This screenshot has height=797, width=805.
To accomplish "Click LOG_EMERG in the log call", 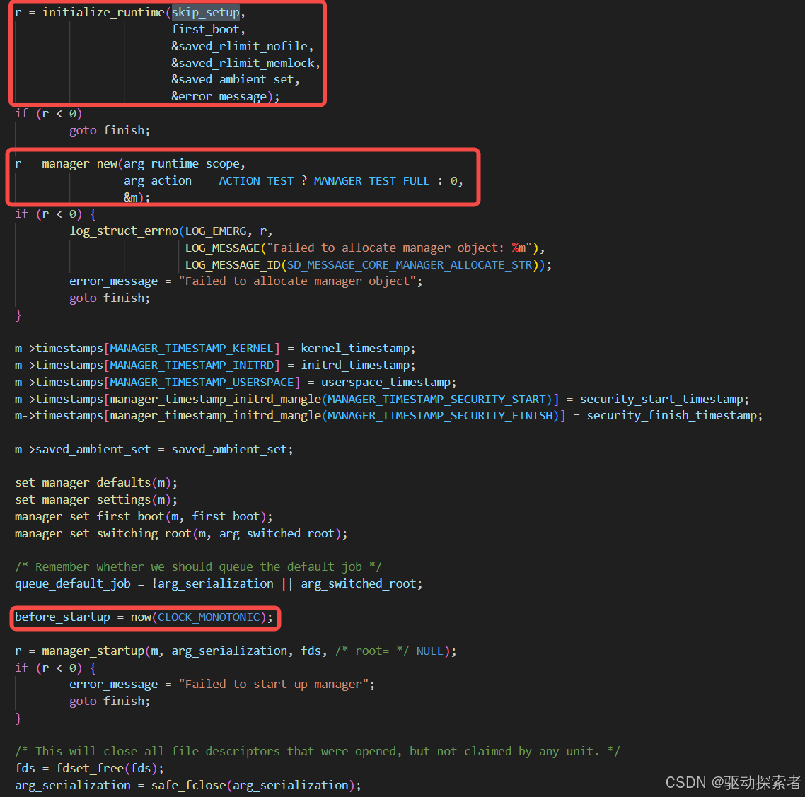I will point(216,231).
